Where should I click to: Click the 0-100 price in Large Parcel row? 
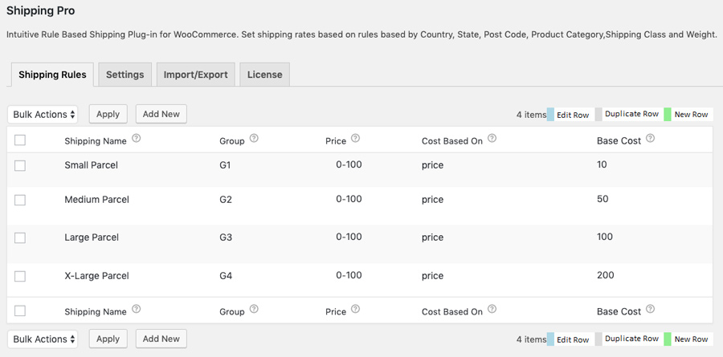click(x=349, y=237)
